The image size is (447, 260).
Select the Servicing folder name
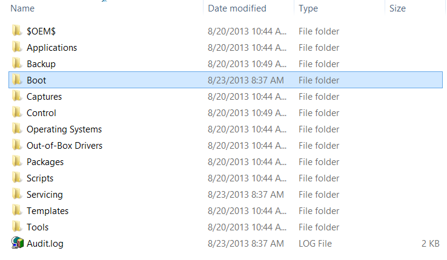pyautogui.click(x=44, y=194)
